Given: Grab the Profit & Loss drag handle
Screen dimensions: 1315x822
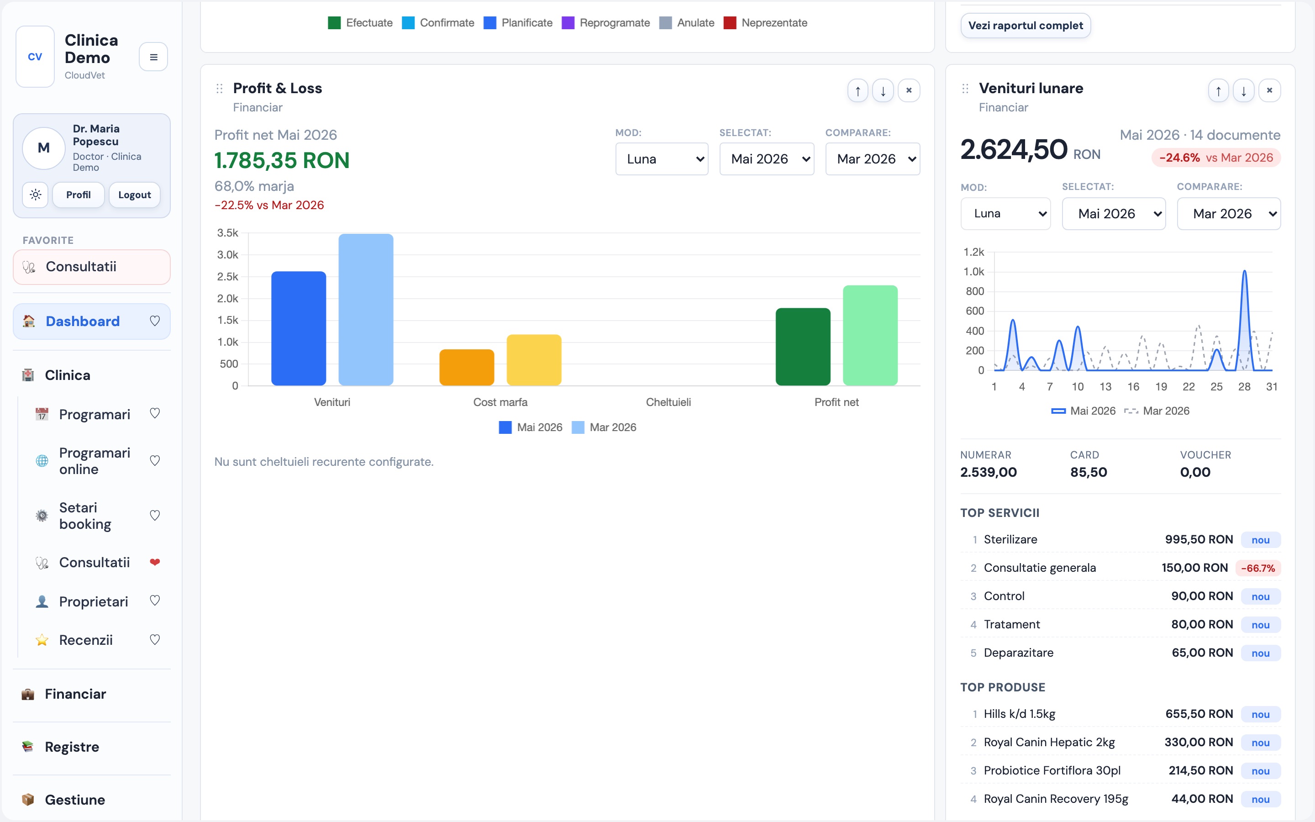Looking at the screenshot, I should click(x=220, y=89).
